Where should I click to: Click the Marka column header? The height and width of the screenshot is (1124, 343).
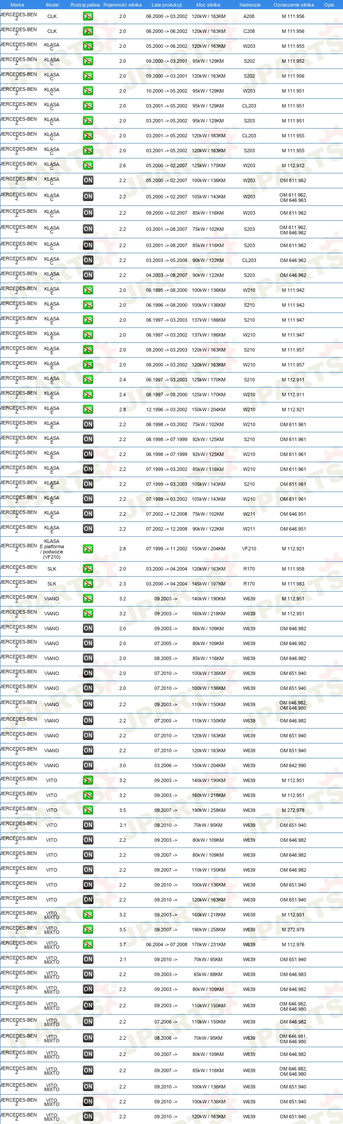click(x=17, y=5)
